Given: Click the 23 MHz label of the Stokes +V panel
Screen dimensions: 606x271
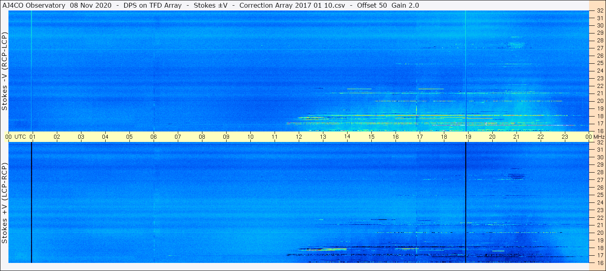Looking at the screenshot, I should 600,210.
